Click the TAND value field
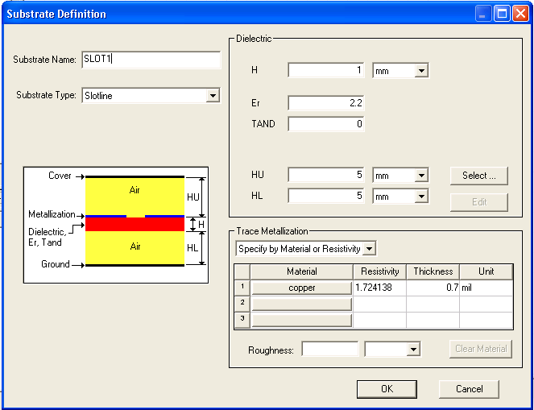This screenshot has height=410, width=534. [326, 124]
